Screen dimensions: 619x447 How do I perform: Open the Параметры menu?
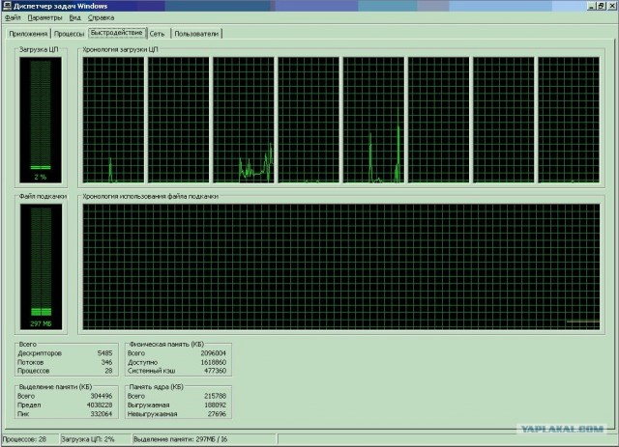[45, 17]
